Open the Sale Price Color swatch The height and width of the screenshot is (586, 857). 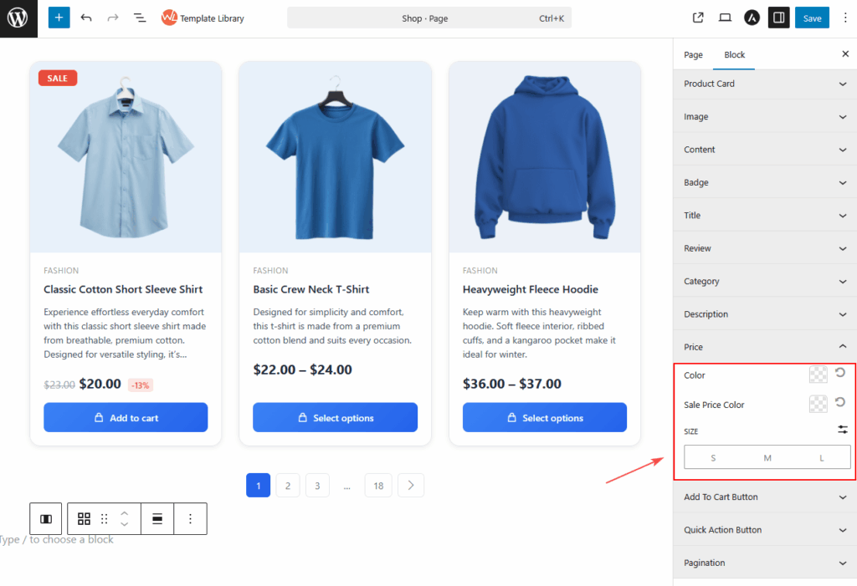(818, 404)
